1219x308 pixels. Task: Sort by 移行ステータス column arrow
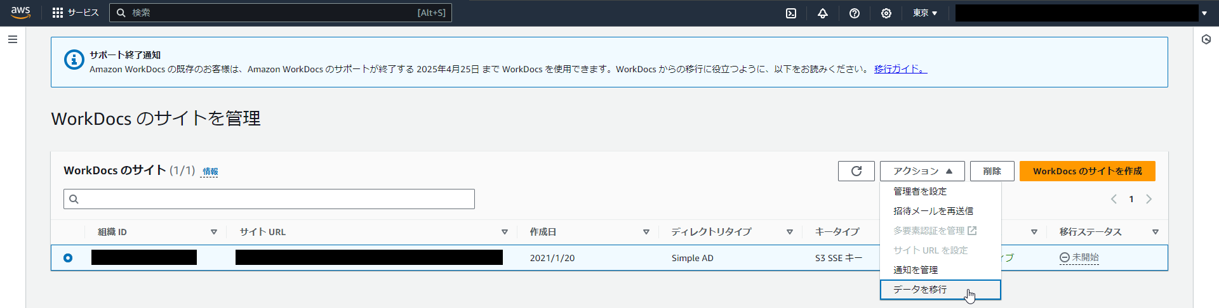point(1156,232)
